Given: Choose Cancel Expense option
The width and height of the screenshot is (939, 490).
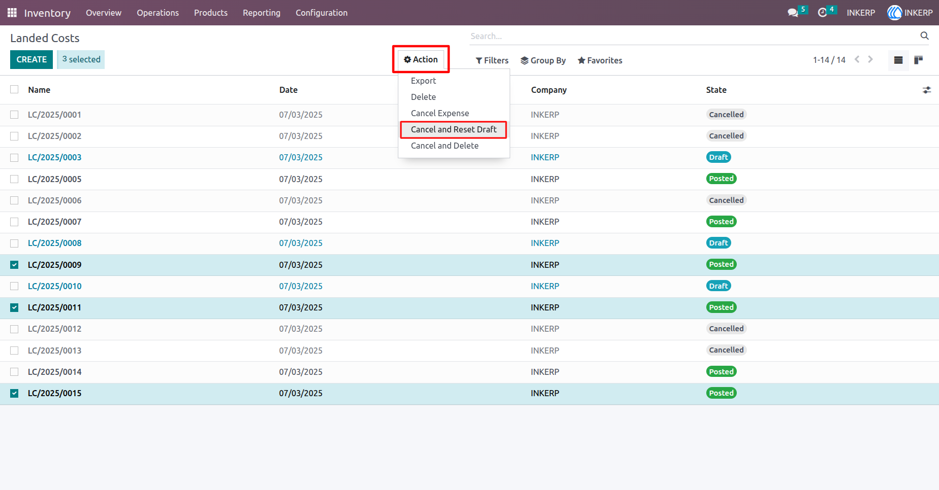Looking at the screenshot, I should click(454, 113).
